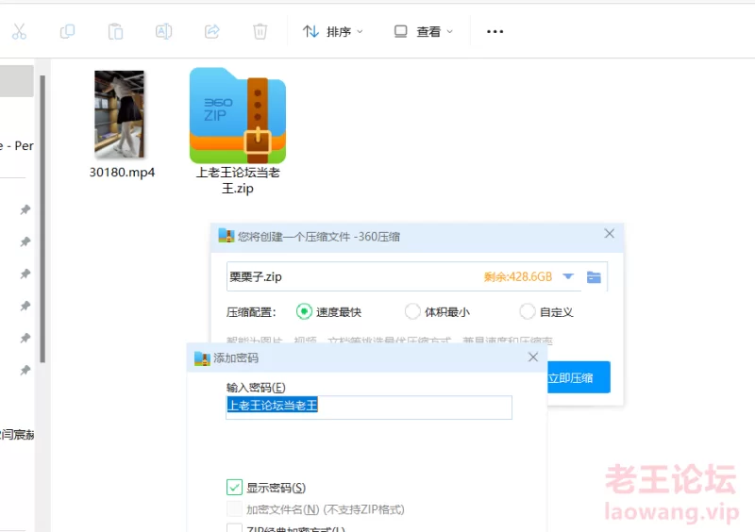
Task: Toggle the ZIP经典加密方式 checkbox
Action: click(234, 528)
